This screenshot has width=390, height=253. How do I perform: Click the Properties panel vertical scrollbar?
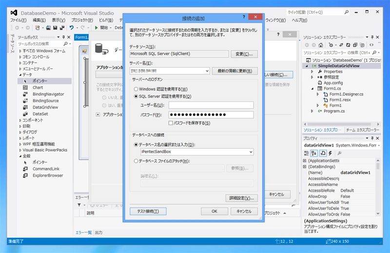point(378,187)
